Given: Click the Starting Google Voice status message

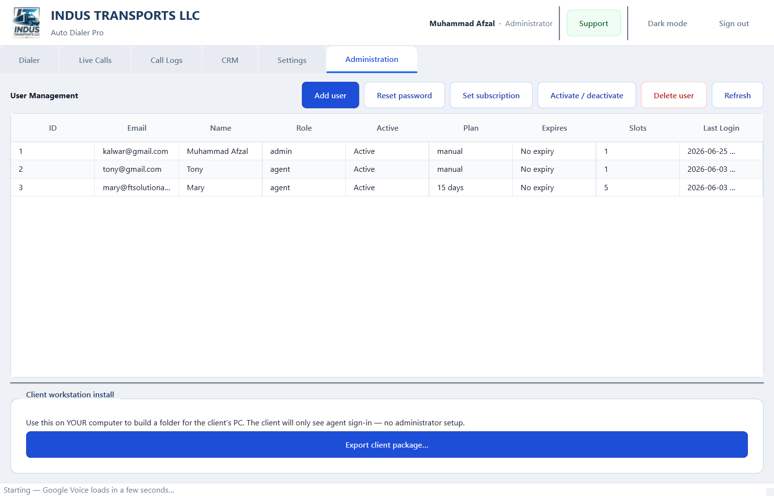Looking at the screenshot, I should pyautogui.click(x=89, y=490).
